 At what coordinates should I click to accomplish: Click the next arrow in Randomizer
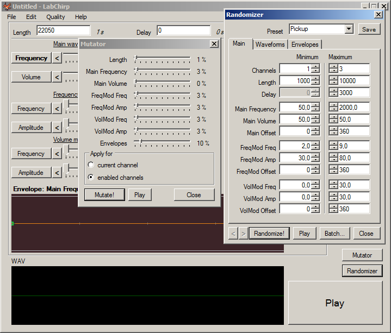pyautogui.click(x=243, y=234)
